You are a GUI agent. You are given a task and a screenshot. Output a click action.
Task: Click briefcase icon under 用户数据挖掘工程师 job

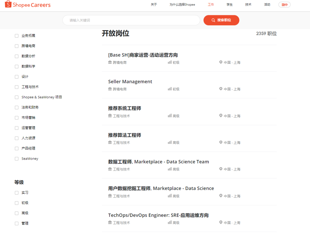point(110,196)
